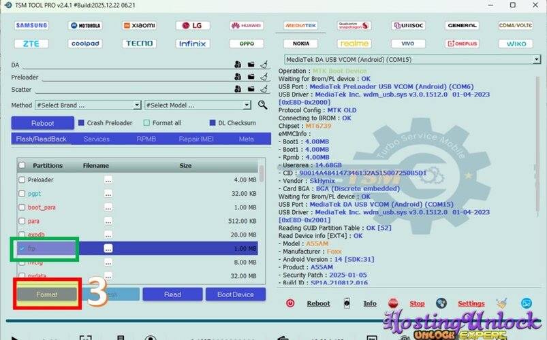
Task: Click the Settings link
Action: pos(471,303)
